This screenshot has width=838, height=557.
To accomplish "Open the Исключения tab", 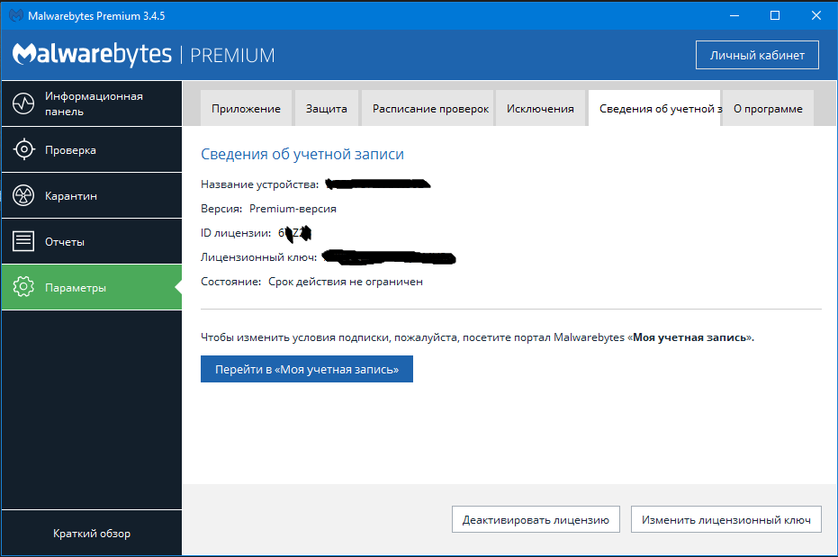I will point(540,108).
